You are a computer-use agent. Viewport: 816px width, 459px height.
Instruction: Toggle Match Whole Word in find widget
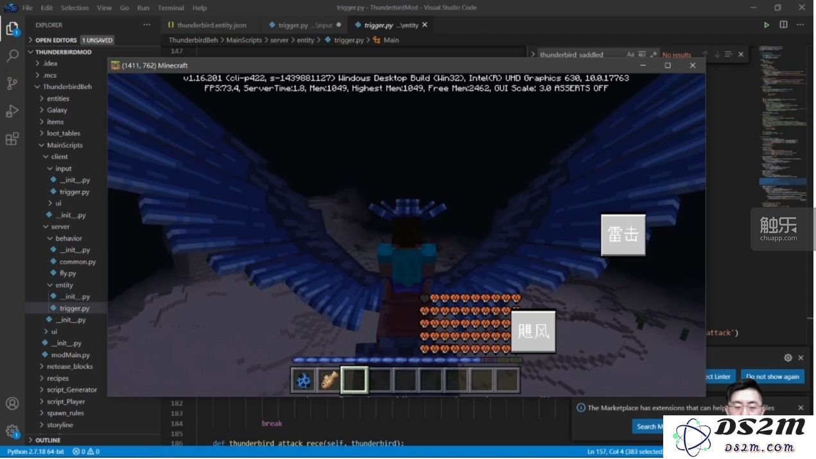(641, 55)
